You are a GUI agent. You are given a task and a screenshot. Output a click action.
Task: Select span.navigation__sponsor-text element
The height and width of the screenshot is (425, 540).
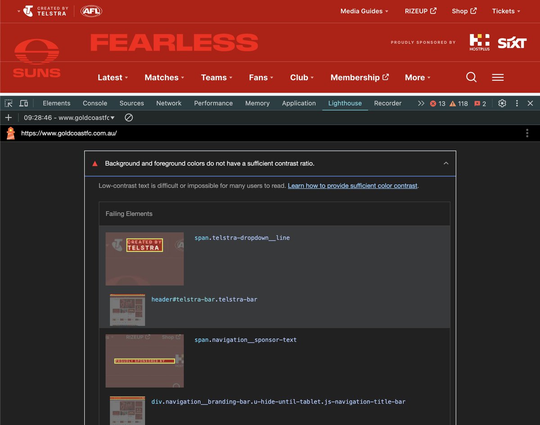[x=246, y=340]
